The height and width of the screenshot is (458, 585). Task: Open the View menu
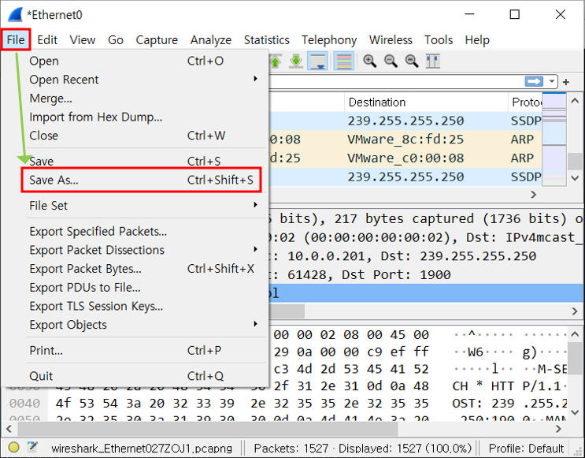click(83, 39)
